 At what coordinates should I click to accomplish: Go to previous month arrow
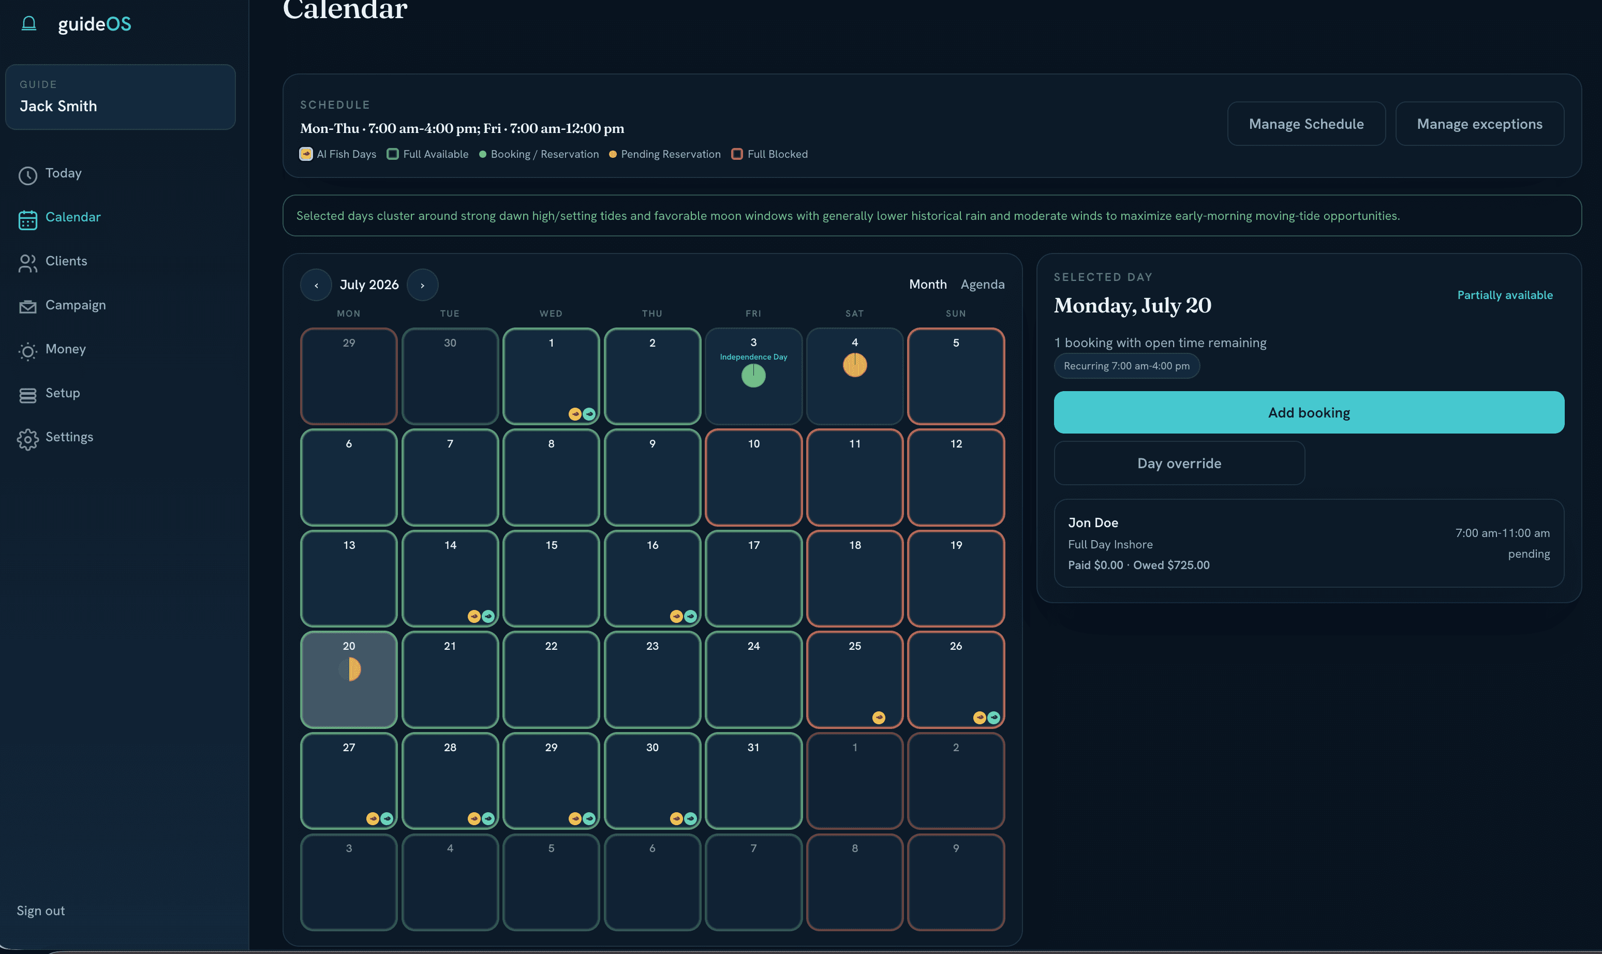click(x=316, y=285)
